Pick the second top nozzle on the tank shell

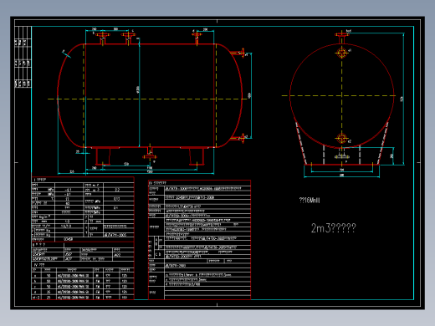pyautogui.click(x=128, y=38)
